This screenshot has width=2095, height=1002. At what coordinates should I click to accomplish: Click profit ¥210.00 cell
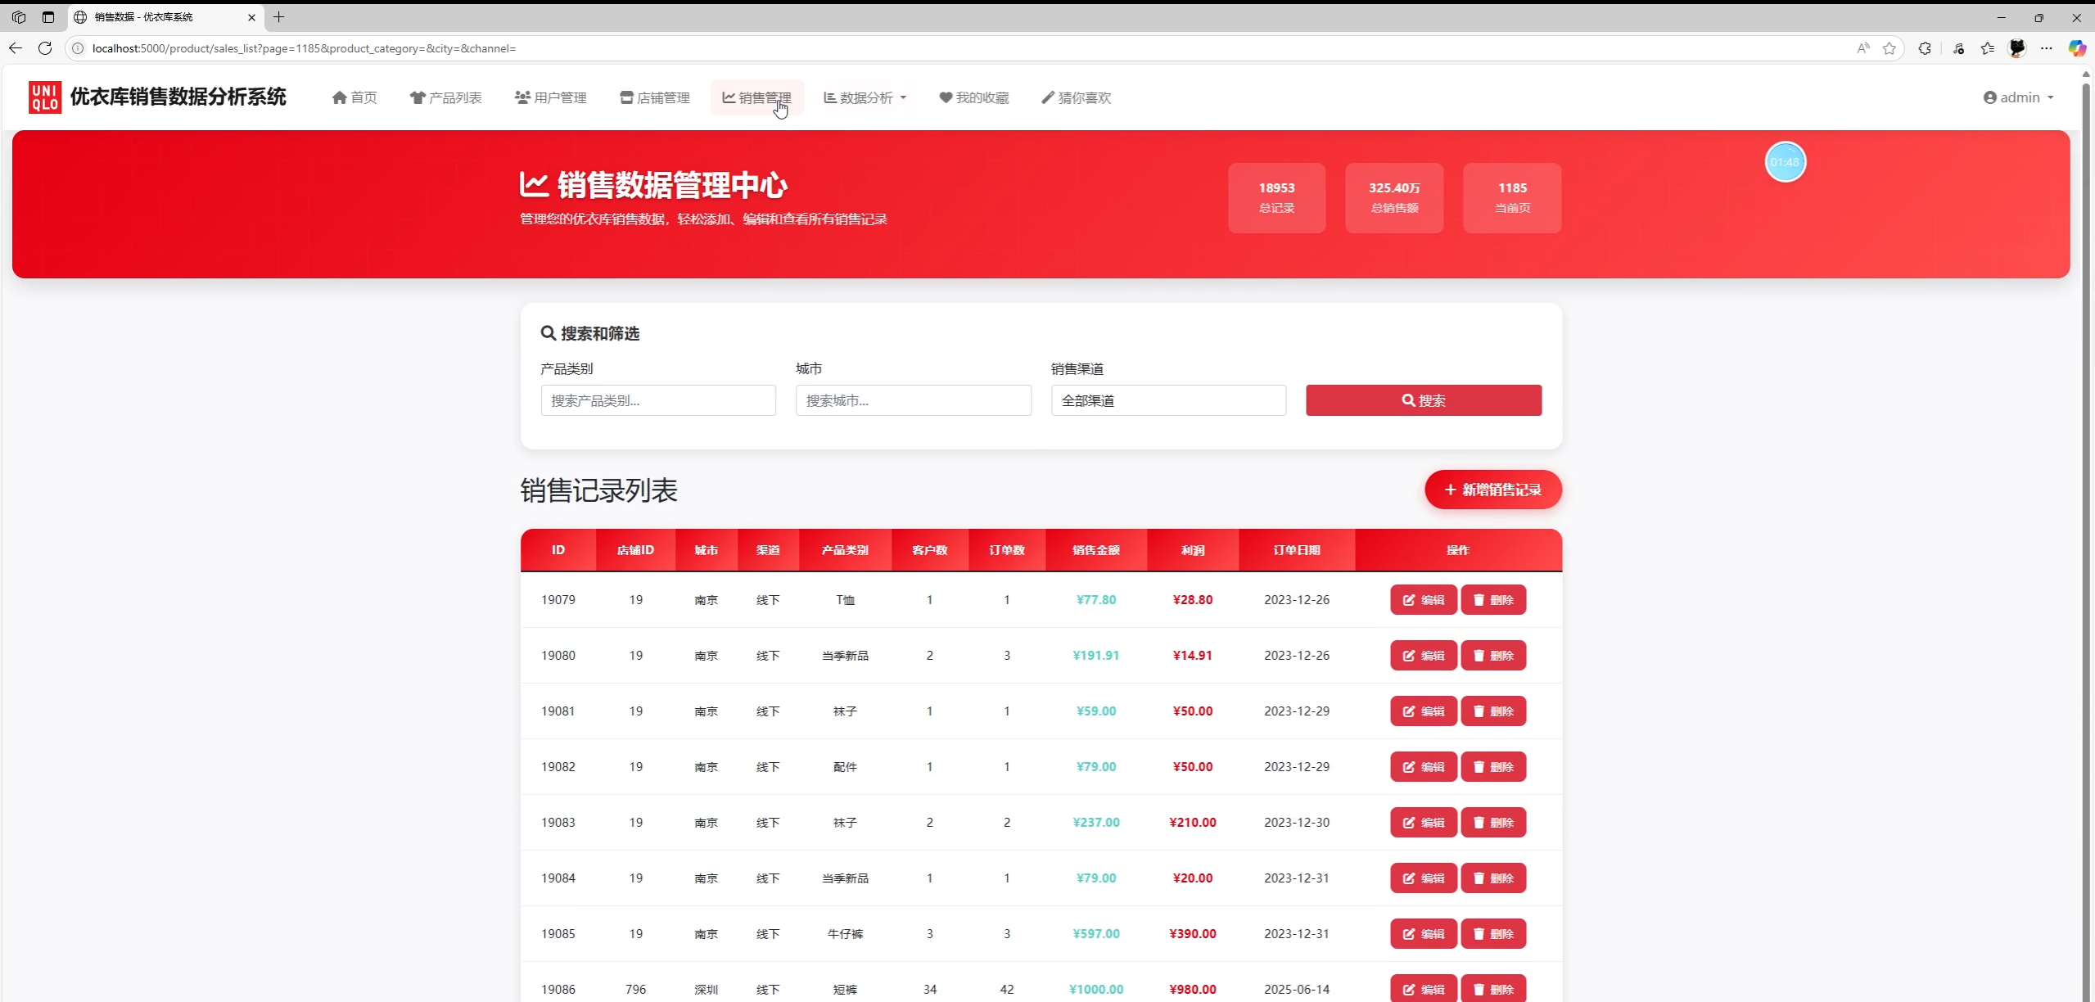1193,823
